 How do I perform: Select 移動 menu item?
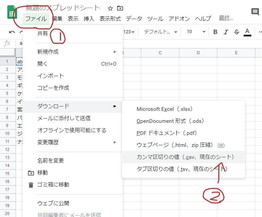73,173
